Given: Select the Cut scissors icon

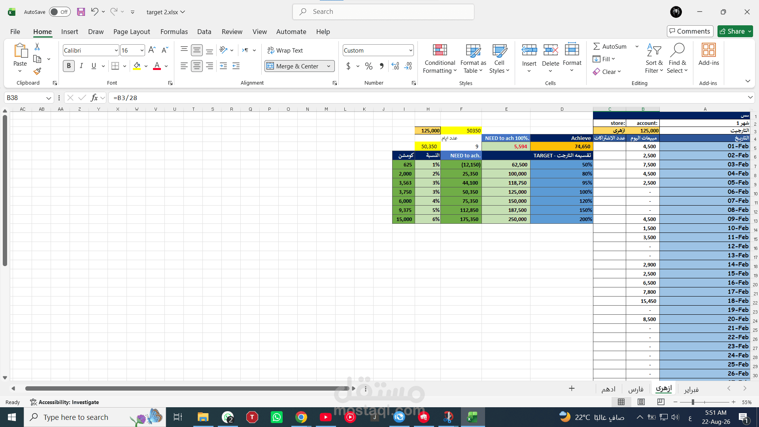Looking at the screenshot, I should click(x=37, y=47).
